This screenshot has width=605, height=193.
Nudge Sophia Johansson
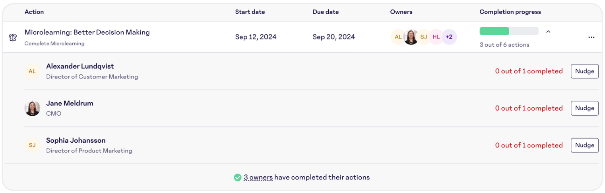pyautogui.click(x=585, y=145)
